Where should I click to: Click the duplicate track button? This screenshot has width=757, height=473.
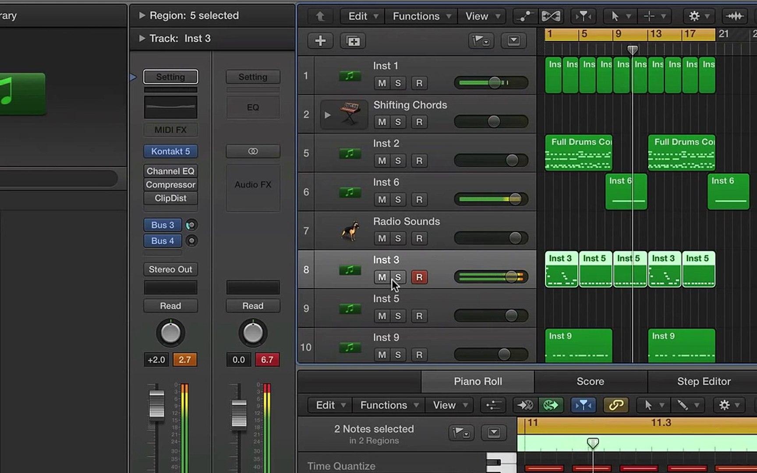coord(353,41)
